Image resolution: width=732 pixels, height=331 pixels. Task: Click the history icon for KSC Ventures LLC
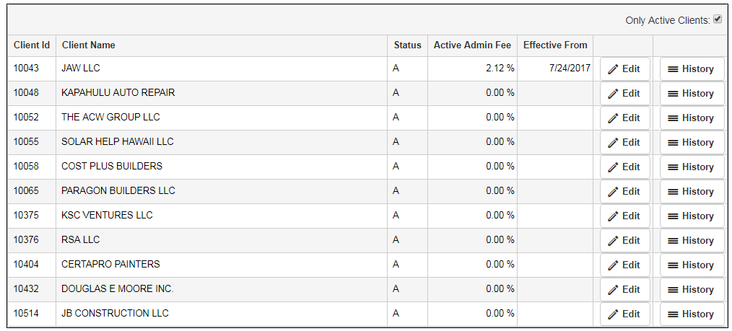(672, 216)
